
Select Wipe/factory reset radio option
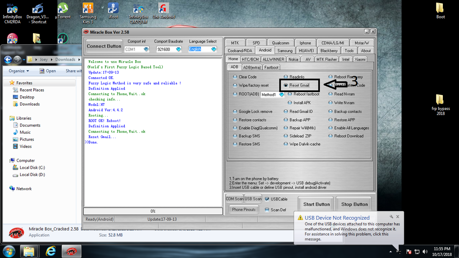click(235, 85)
